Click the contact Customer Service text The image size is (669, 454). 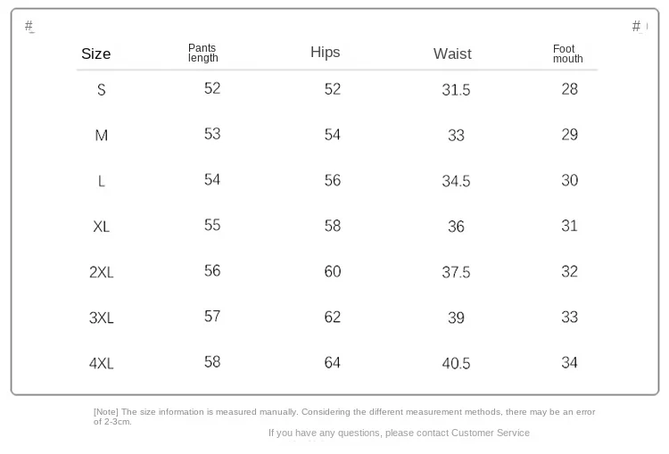pyautogui.click(x=399, y=433)
